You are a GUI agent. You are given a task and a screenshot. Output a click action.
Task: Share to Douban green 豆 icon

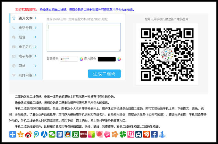[76, 134]
